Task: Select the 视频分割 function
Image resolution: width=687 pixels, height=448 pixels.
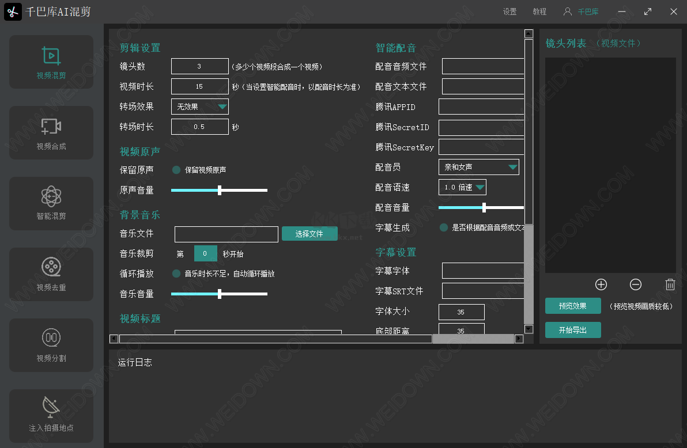Action: click(x=51, y=345)
